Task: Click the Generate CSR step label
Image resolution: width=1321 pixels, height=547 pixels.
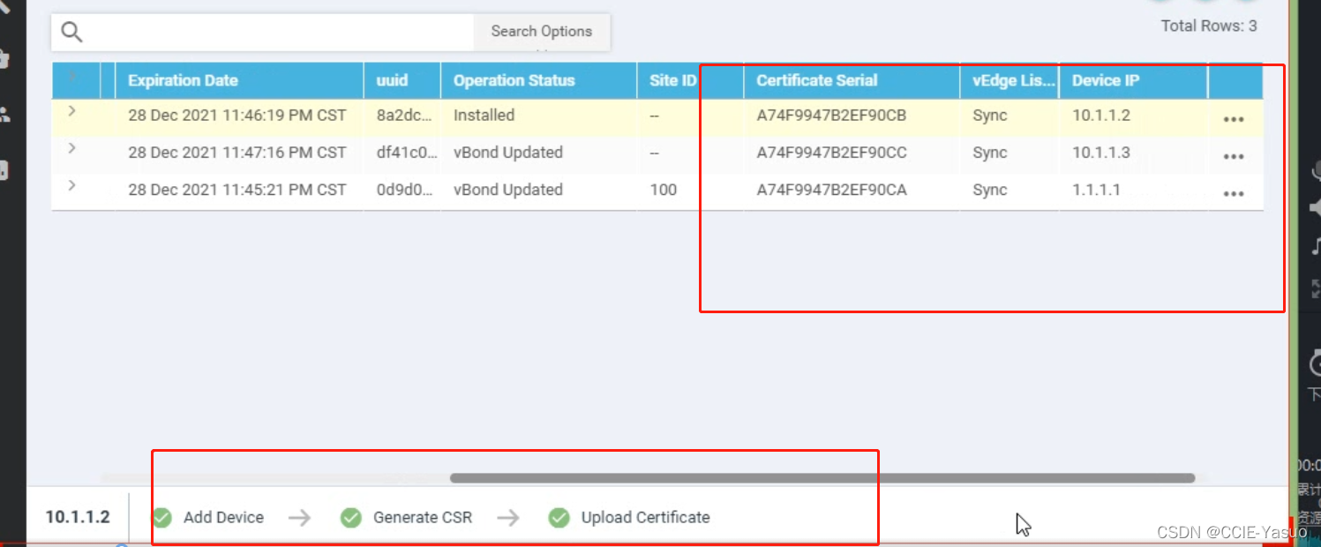Action: pos(423,518)
